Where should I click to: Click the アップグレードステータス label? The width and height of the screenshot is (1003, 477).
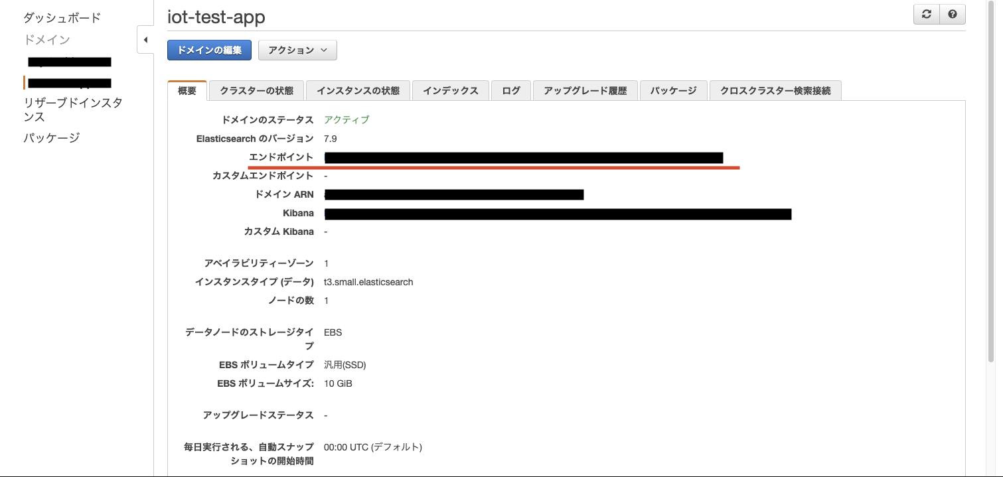258,415
